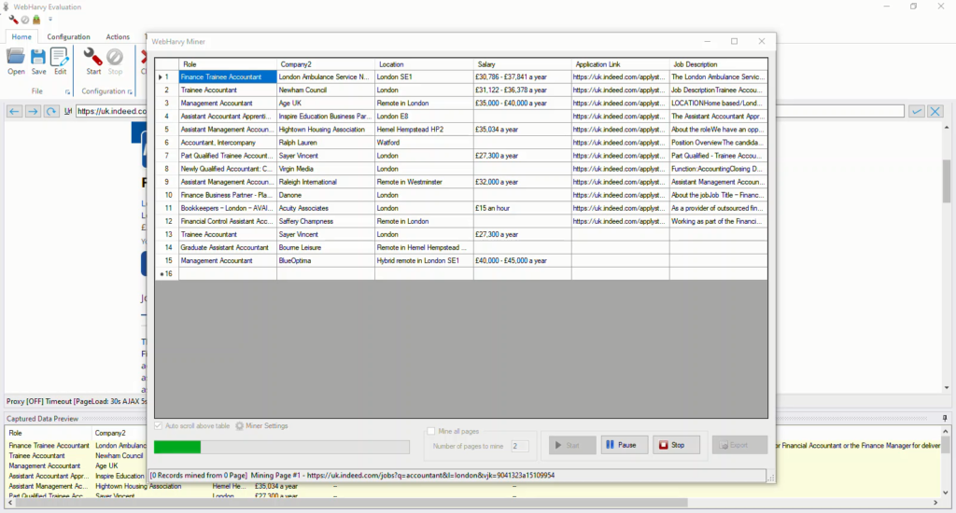The height and width of the screenshot is (513, 956).
Task: Open the Quick Access Toolbar dropdown arrow
Action: click(50, 20)
